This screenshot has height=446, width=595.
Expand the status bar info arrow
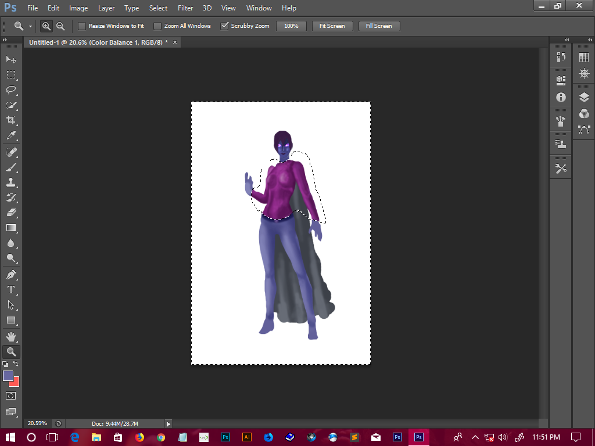click(169, 424)
